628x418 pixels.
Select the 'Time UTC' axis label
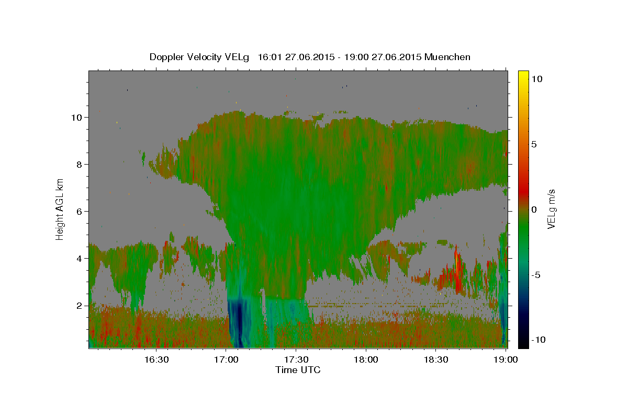tap(298, 370)
